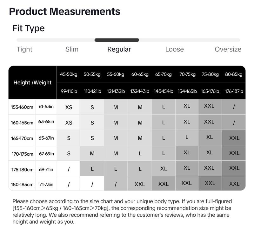Choose the Regular fit type label
Viewport: 254px width, 232px height.
(x=119, y=49)
